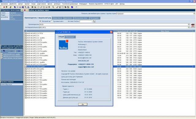Select the middle history tab icon in the left panel
This screenshot has height=119, width=196.
coord(11,51)
